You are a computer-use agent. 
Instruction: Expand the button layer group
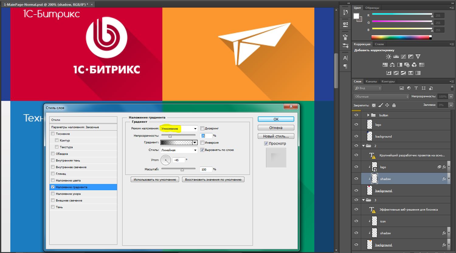(x=368, y=115)
